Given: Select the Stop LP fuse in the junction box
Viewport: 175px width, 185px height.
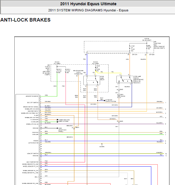Looking at the screenshot, I should (x=130, y=48).
